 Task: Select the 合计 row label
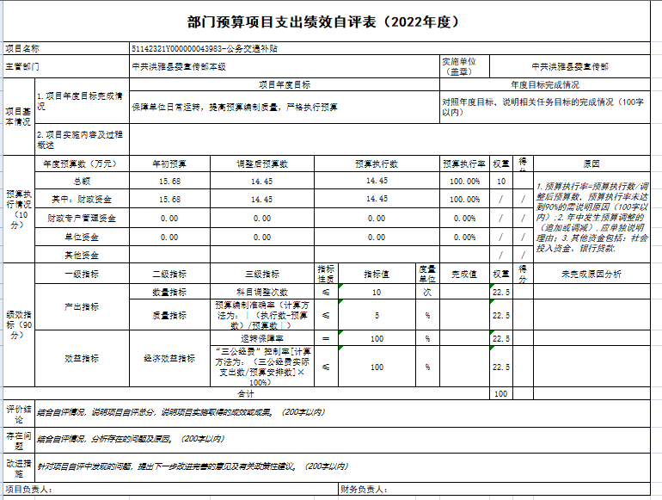click(246, 393)
